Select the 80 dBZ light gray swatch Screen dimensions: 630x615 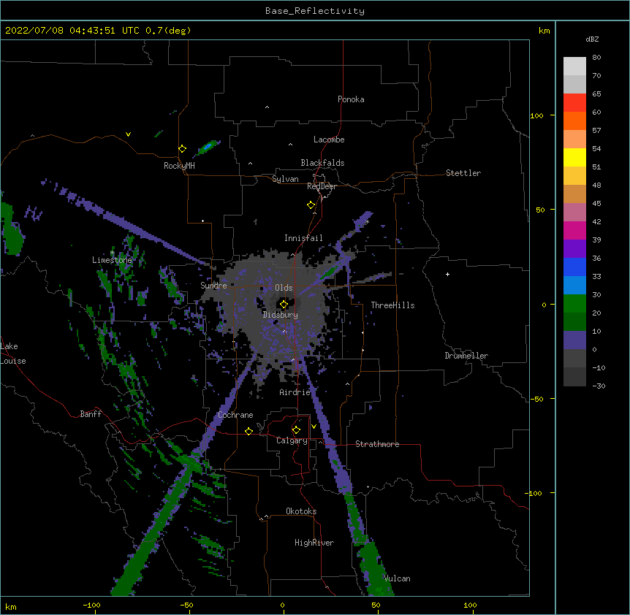tap(574, 66)
